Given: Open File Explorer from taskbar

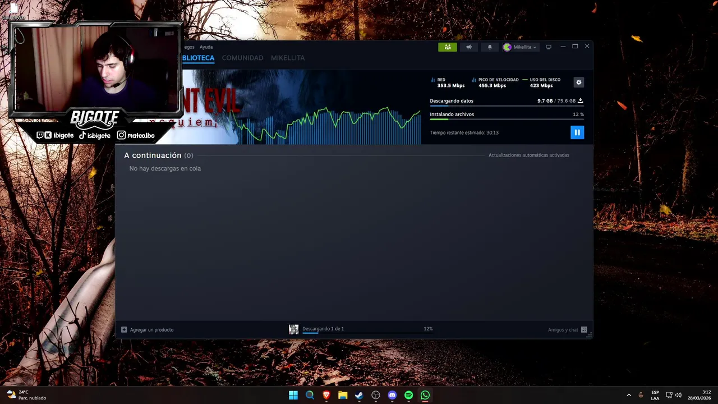Looking at the screenshot, I should 343,395.
